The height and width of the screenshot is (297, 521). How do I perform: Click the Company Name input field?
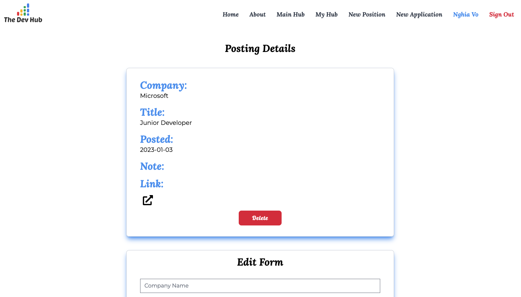[260, 286]
